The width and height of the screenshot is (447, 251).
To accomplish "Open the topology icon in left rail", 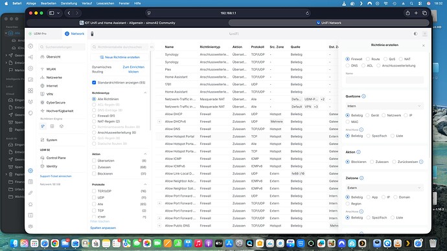I will click(x=30, y=57).
